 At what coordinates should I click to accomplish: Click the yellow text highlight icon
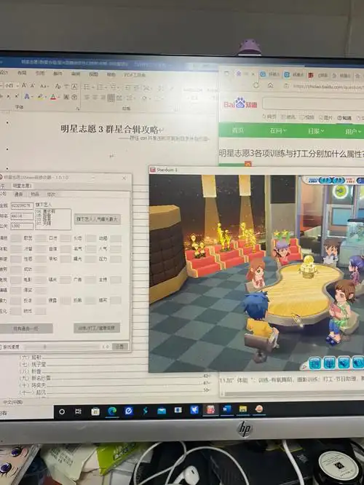pyautogui.click(x=40, y=97)
